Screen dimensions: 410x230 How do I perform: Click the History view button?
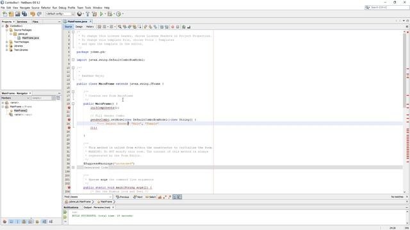pos(90,27)
